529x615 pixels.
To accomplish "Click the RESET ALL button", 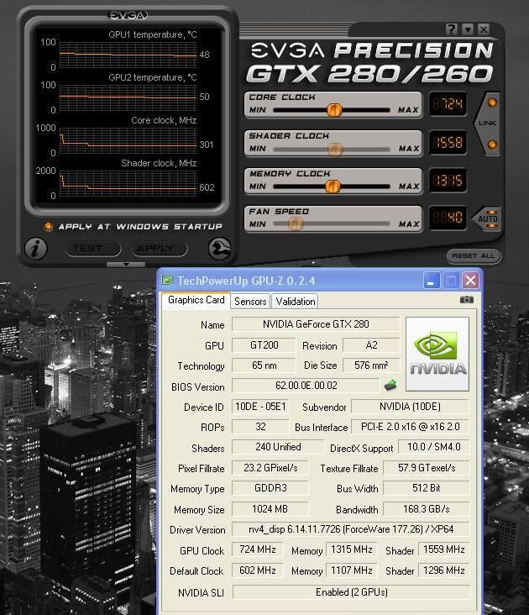I will pyautogui.click(x=474, y=256).
